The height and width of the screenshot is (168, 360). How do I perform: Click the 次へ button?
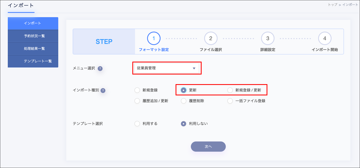coord(208,147)
